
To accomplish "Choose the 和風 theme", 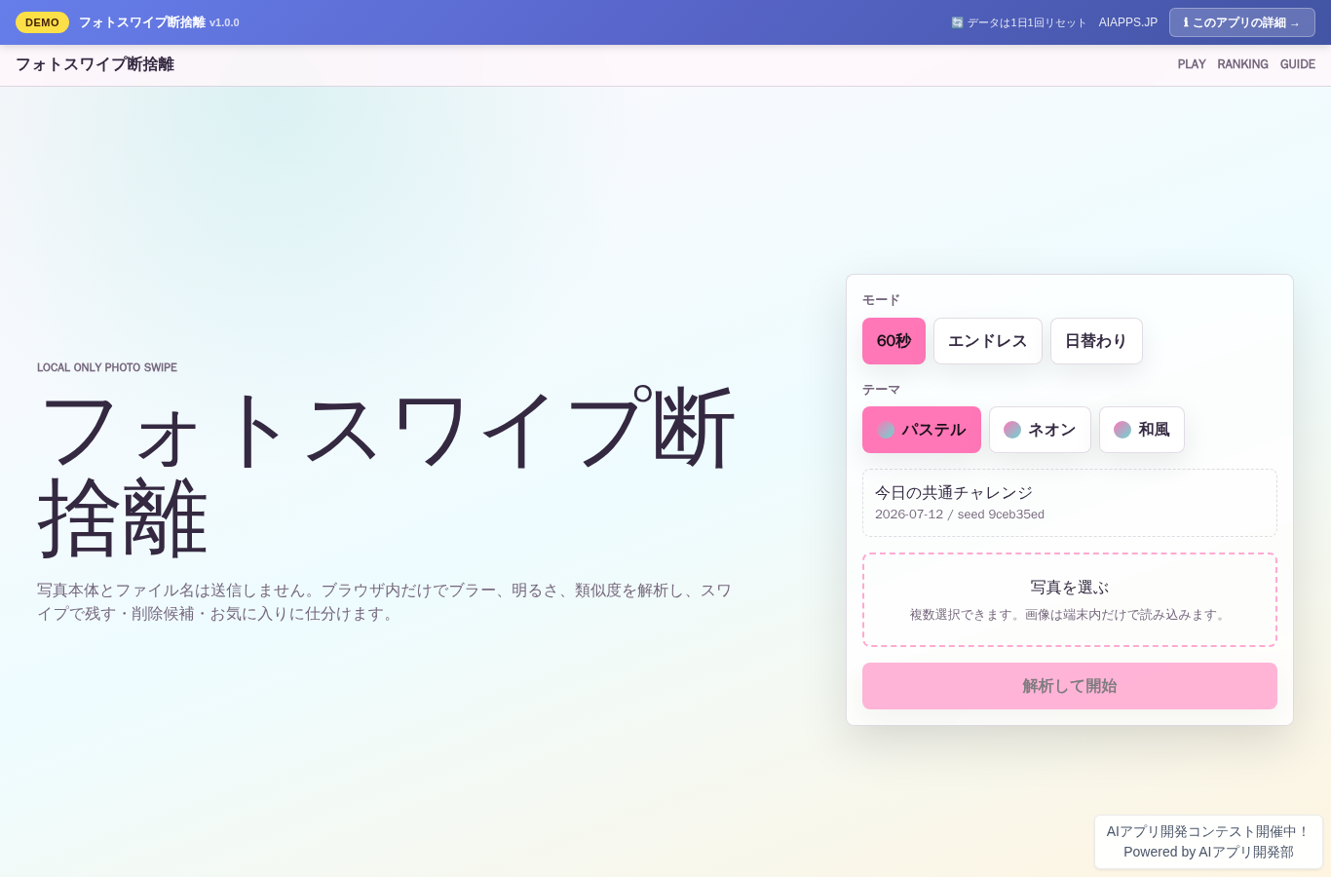I will pos(1142,430).
